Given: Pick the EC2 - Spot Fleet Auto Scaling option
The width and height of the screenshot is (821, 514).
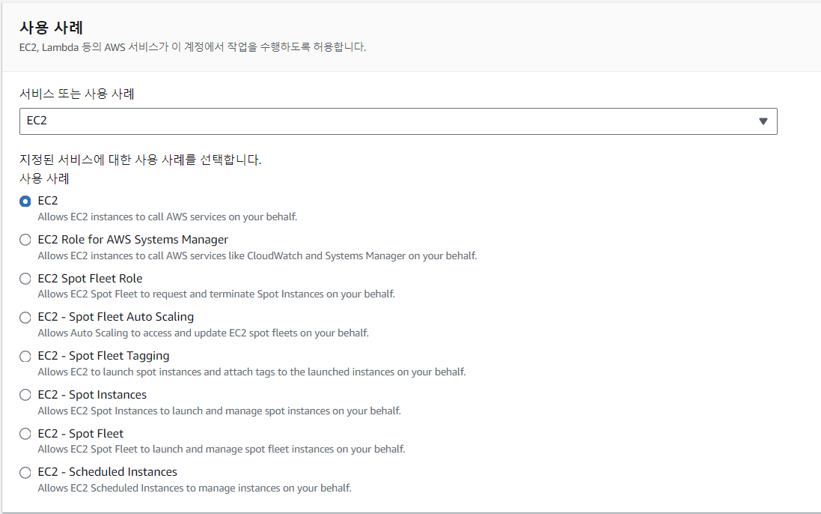Looking at the screenshot, I should pos(25,318).
